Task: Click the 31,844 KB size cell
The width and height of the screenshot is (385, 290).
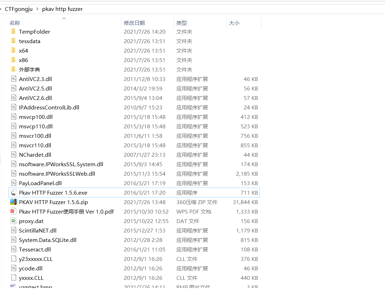Action: click(245, 202)
